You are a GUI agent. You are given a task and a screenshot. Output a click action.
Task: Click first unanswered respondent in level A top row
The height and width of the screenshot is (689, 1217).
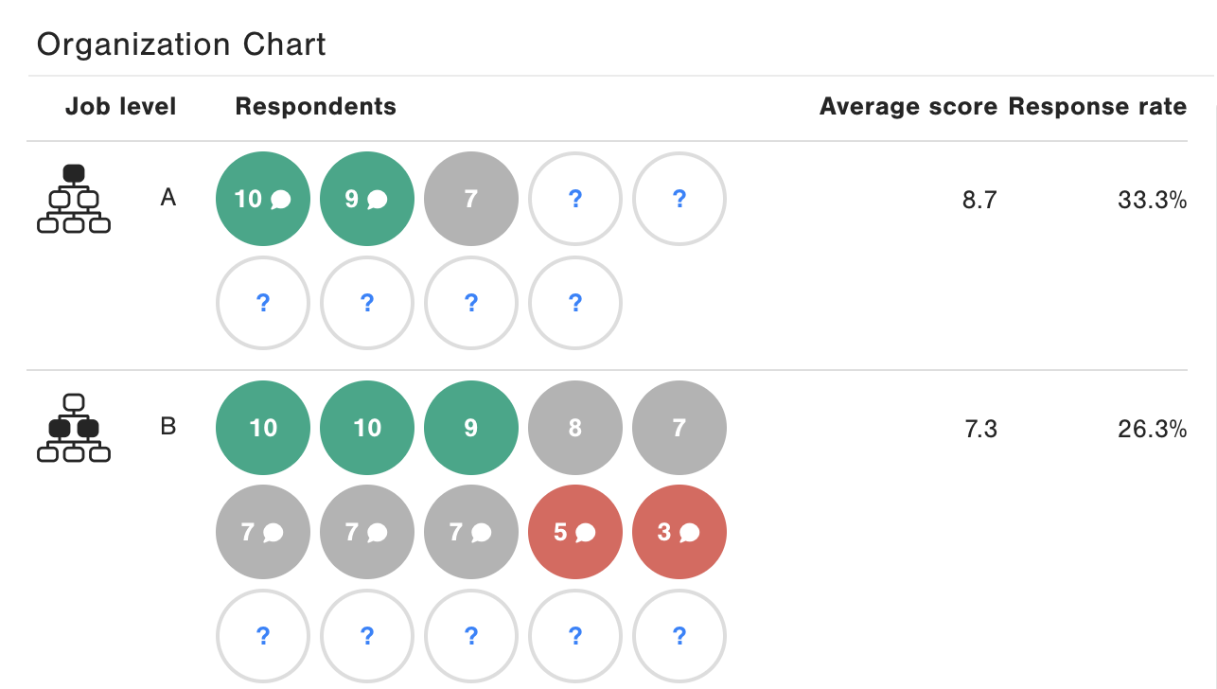tap(575, 199)
